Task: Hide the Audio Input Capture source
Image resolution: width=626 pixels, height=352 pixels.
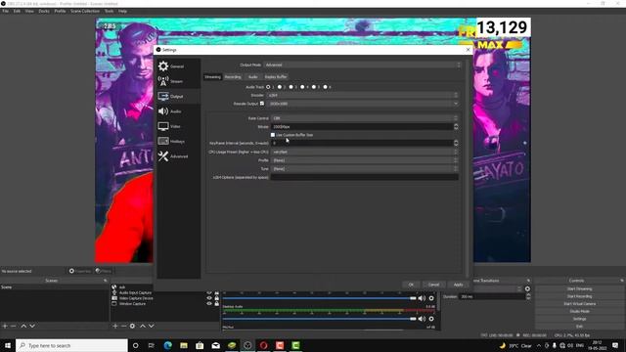Action: (209, 292)
